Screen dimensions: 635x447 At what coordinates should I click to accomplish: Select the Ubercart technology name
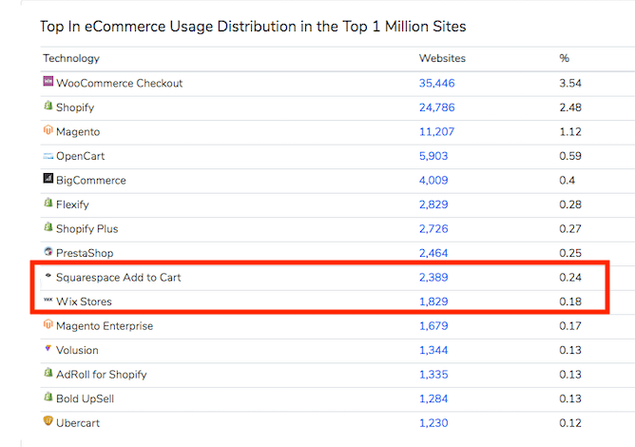78,423
